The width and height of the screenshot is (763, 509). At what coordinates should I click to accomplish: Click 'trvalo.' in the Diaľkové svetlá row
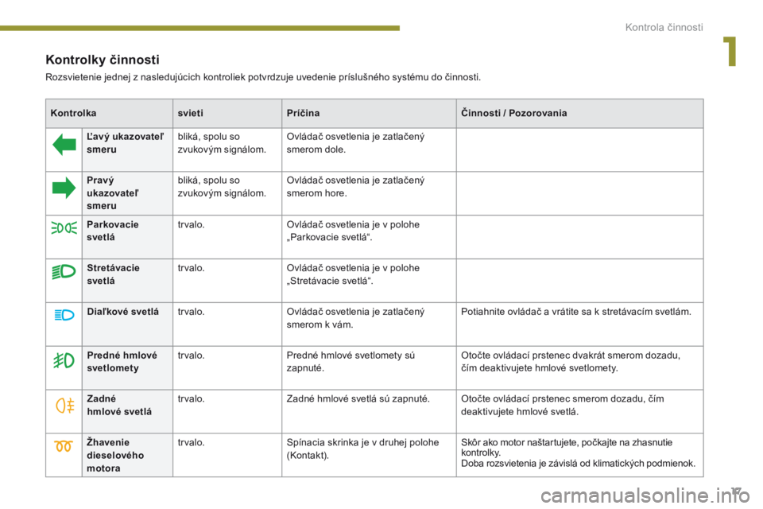(x=192, y=312)
